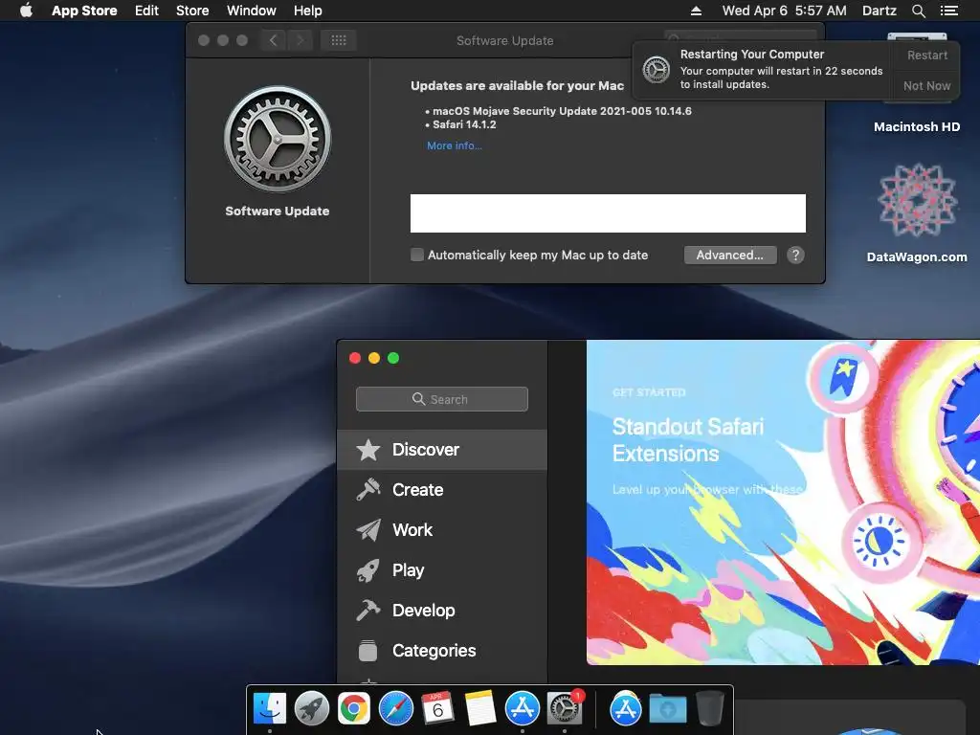
Task: Go back in Software Update window
Action: click(273, 40)
